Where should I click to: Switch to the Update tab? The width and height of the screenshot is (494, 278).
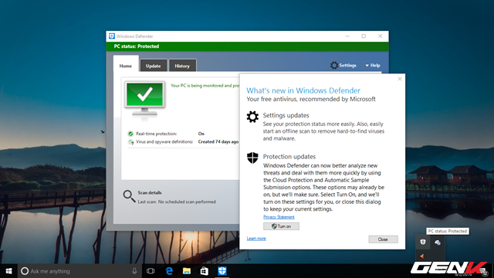point(153,66)
